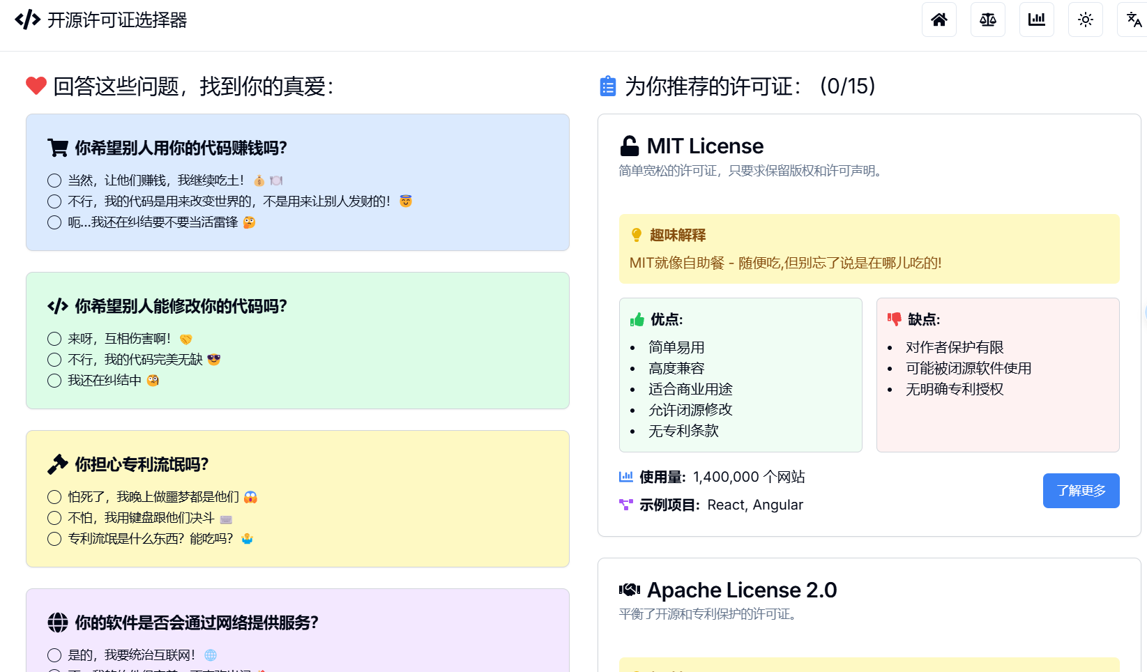1147x672 pixels.
Task: Open the language translation icon
Action: tap(1134, 20)
